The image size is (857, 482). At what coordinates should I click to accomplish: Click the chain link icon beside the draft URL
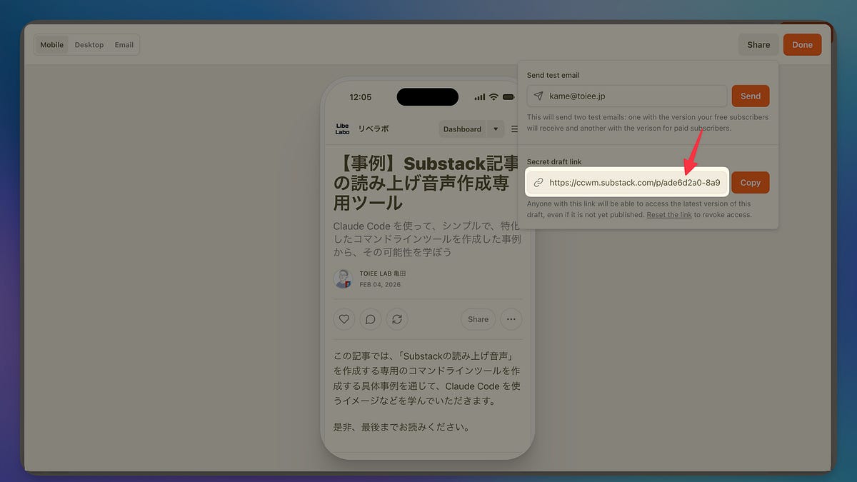point(538,182)
